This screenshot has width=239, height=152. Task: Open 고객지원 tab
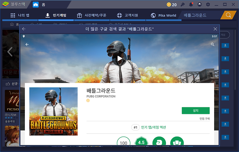click(x=127, y=15)
